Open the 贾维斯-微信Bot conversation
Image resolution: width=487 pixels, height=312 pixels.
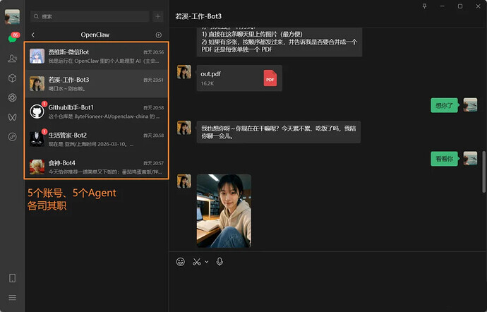click(97, 56)
